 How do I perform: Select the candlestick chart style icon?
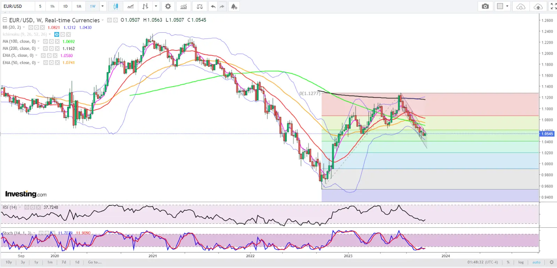(x=116, y=6)
